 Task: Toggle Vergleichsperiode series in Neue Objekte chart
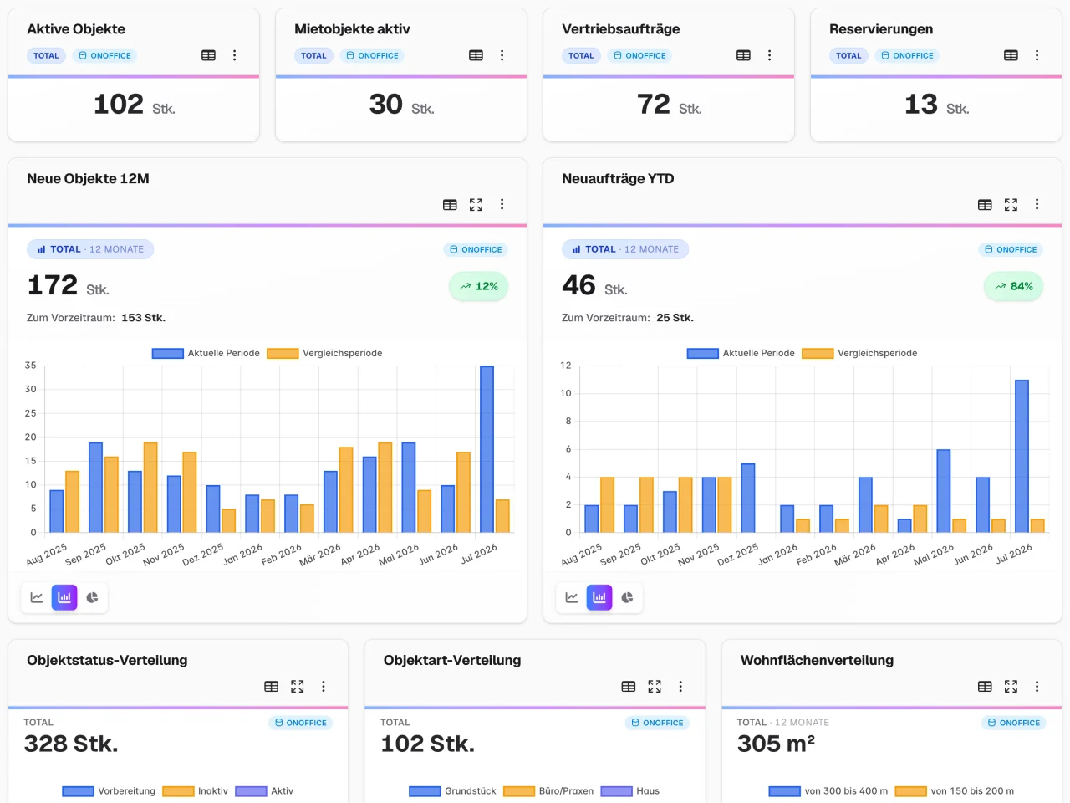324,353
